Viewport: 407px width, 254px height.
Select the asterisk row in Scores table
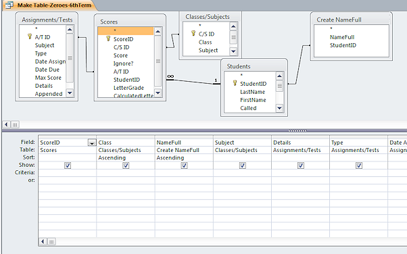[126, 31]
